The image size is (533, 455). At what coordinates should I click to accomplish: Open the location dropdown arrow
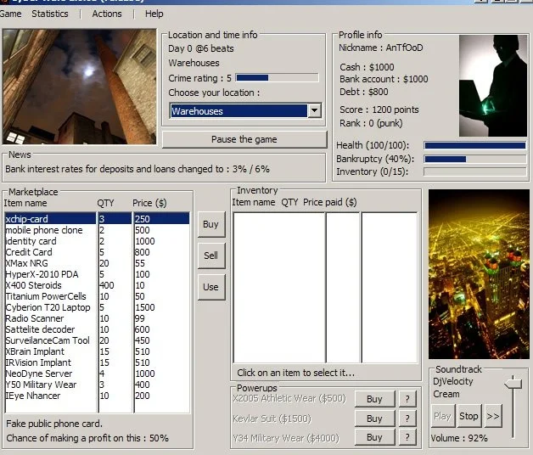coord(315,111)
